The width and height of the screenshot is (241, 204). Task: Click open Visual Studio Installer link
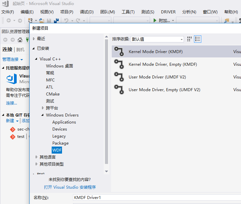pyautogui.click(x=70, y=187)
